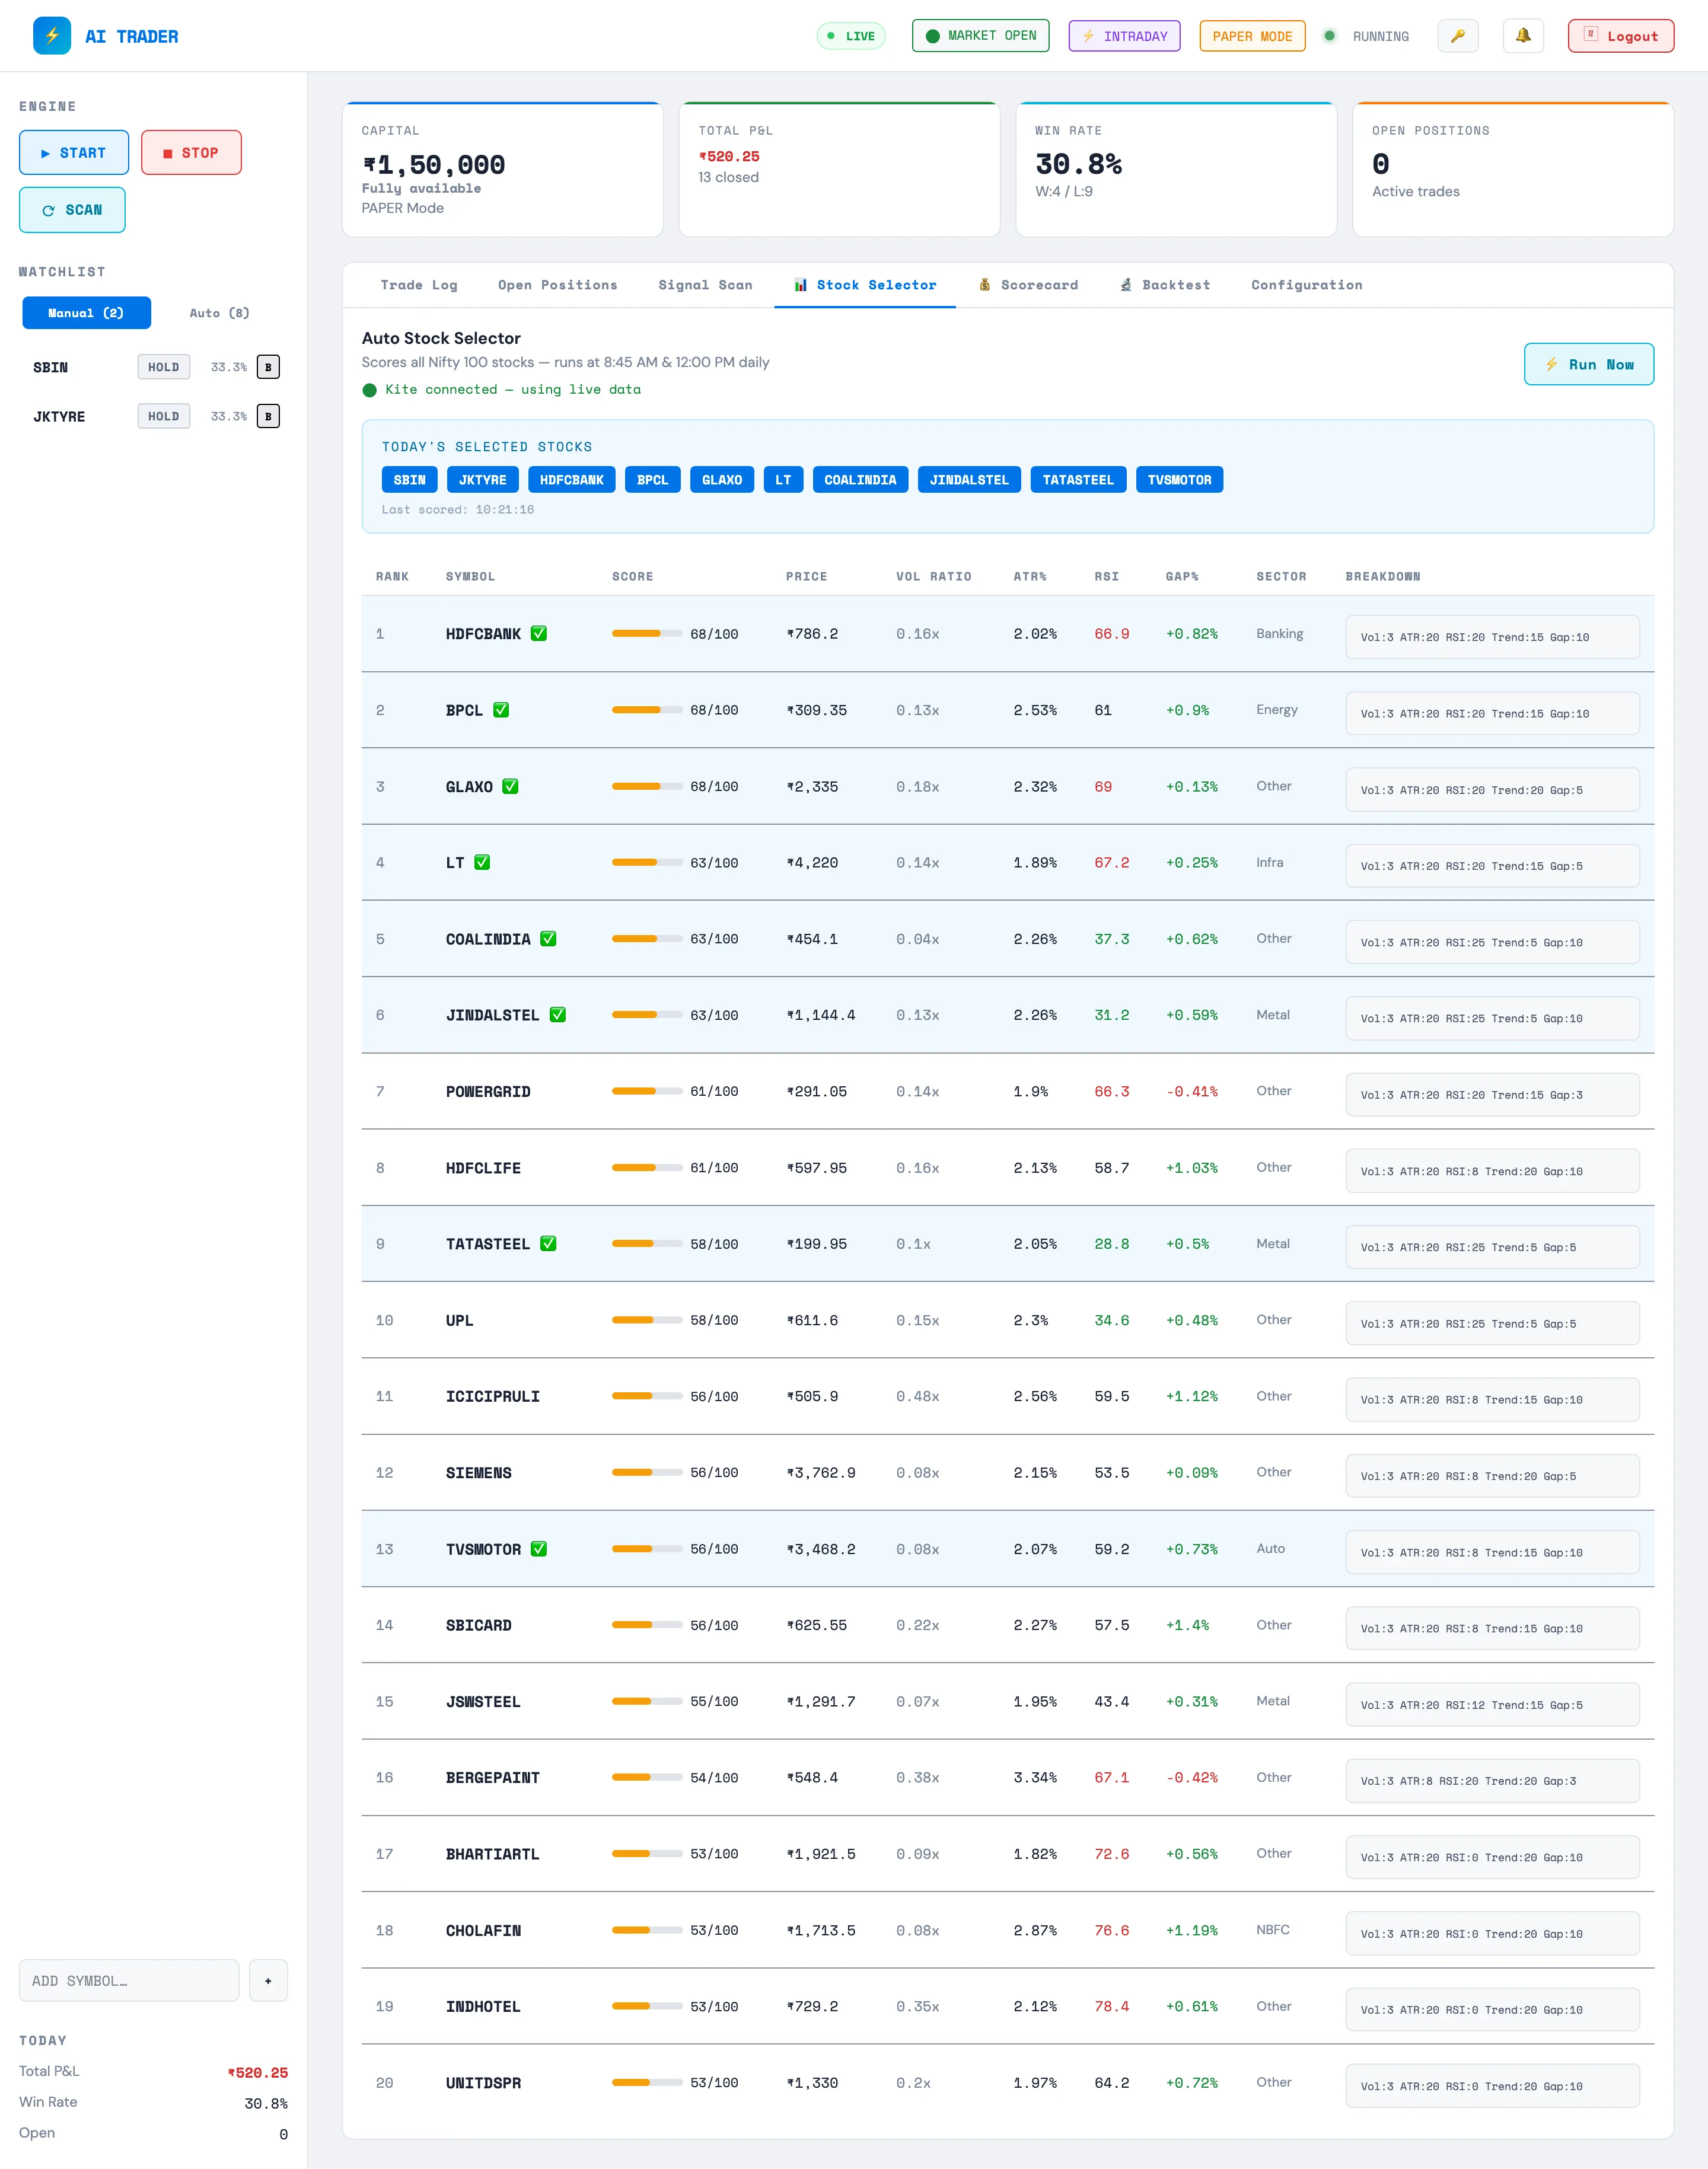Open the Scorecard tab

point(1028,285)
